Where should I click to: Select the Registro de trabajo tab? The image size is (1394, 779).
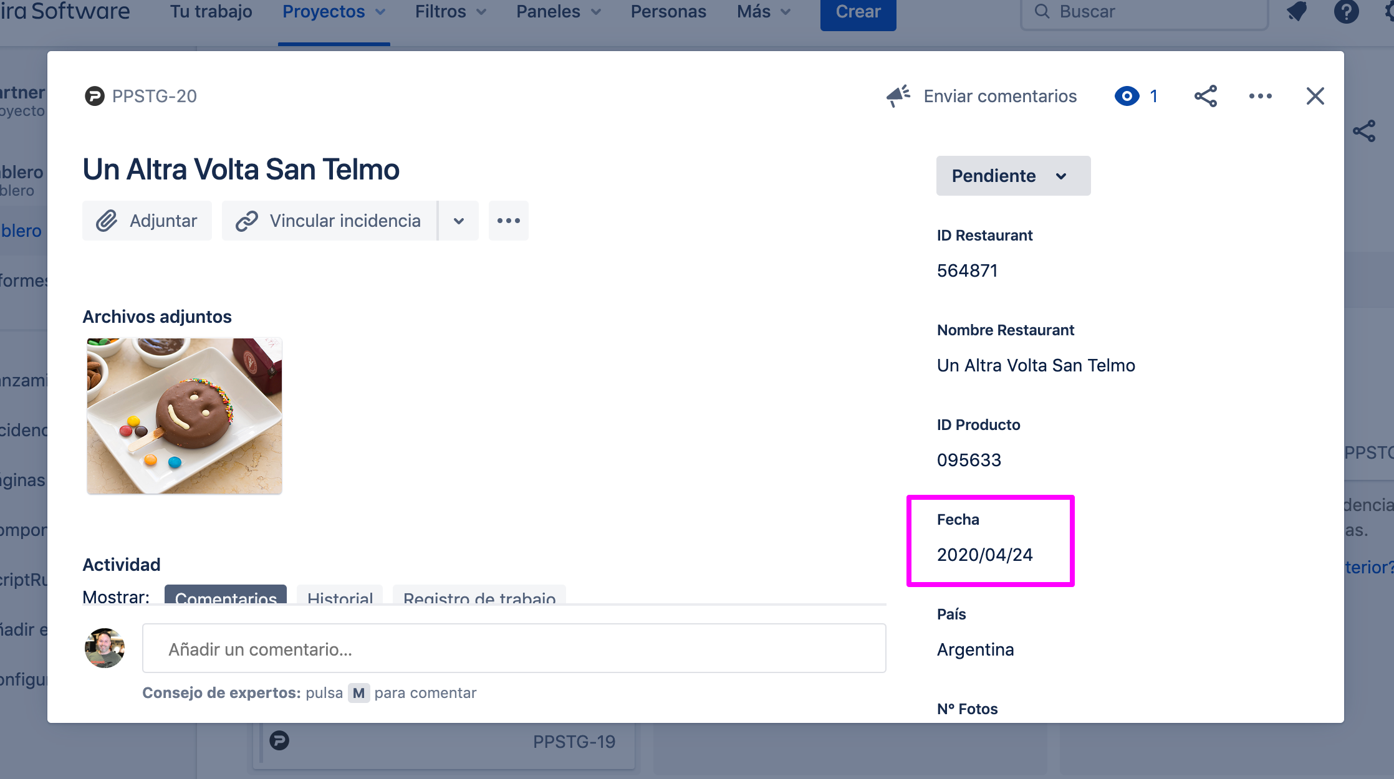[x=479, y=596]
